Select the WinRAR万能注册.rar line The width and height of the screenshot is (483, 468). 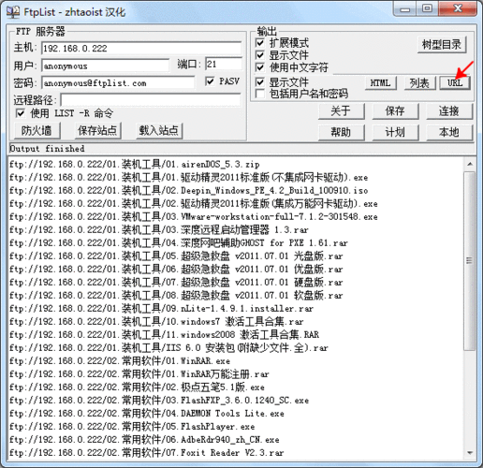[139, 374]
